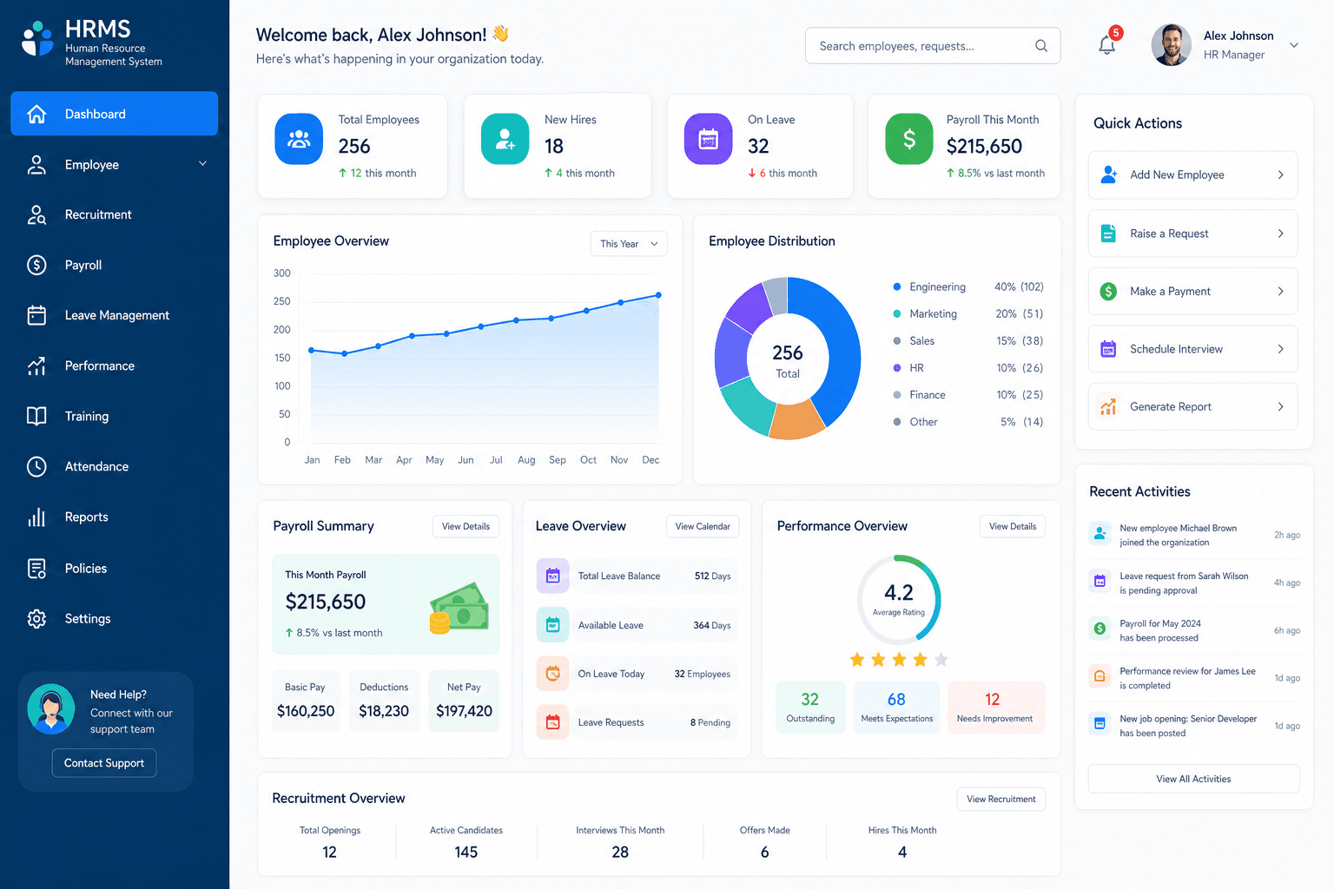Open notifications bell icon
The image size is (1334, 889).
coord(1106,45)
